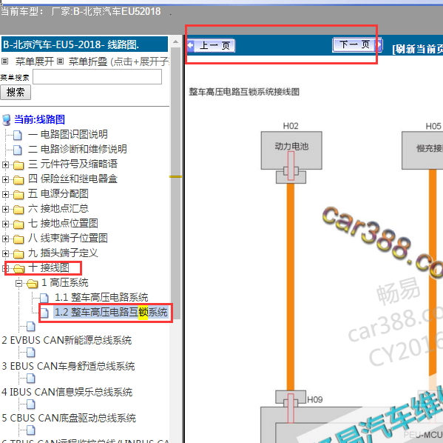This screenshot has width=443, height=443.
Task: Click page icon above 4 IBUS CAN entry
Action: click(31, 378)
